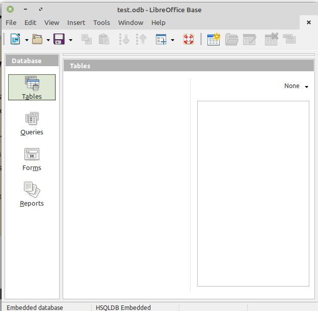Select Tables in the Database pane
The image size is (318, 311).
32,87
